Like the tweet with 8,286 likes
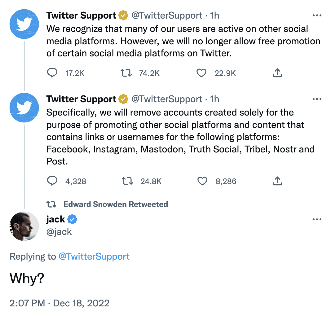 click(202, 181)
